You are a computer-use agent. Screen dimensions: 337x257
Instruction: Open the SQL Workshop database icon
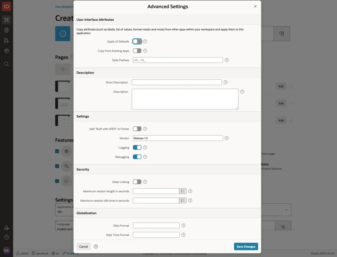pos(7,30)
